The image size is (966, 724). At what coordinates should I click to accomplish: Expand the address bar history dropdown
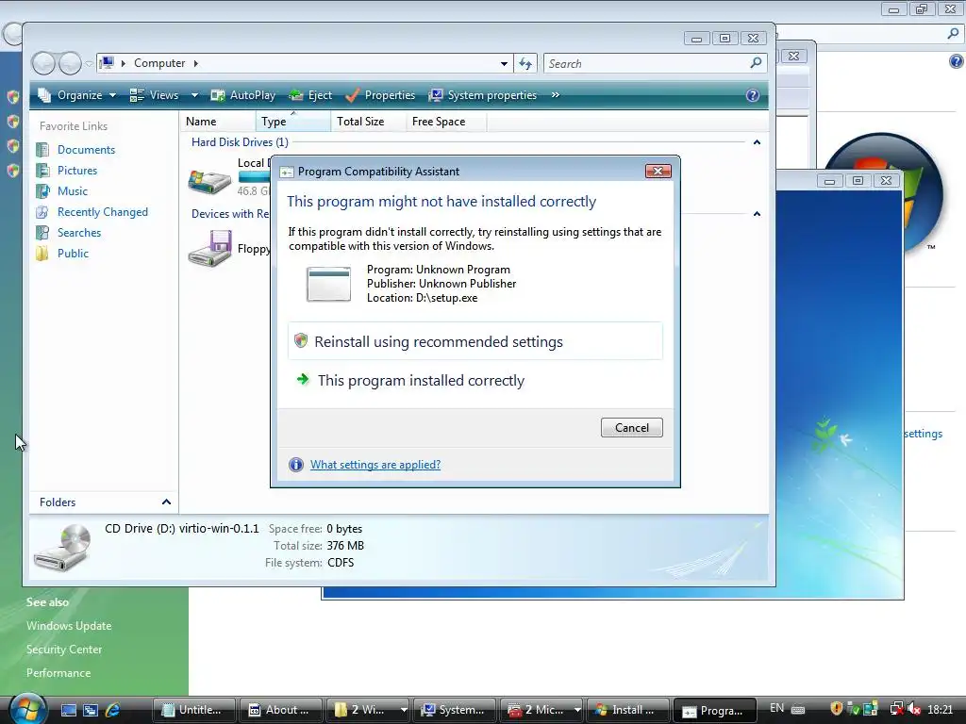coord(504,63)
